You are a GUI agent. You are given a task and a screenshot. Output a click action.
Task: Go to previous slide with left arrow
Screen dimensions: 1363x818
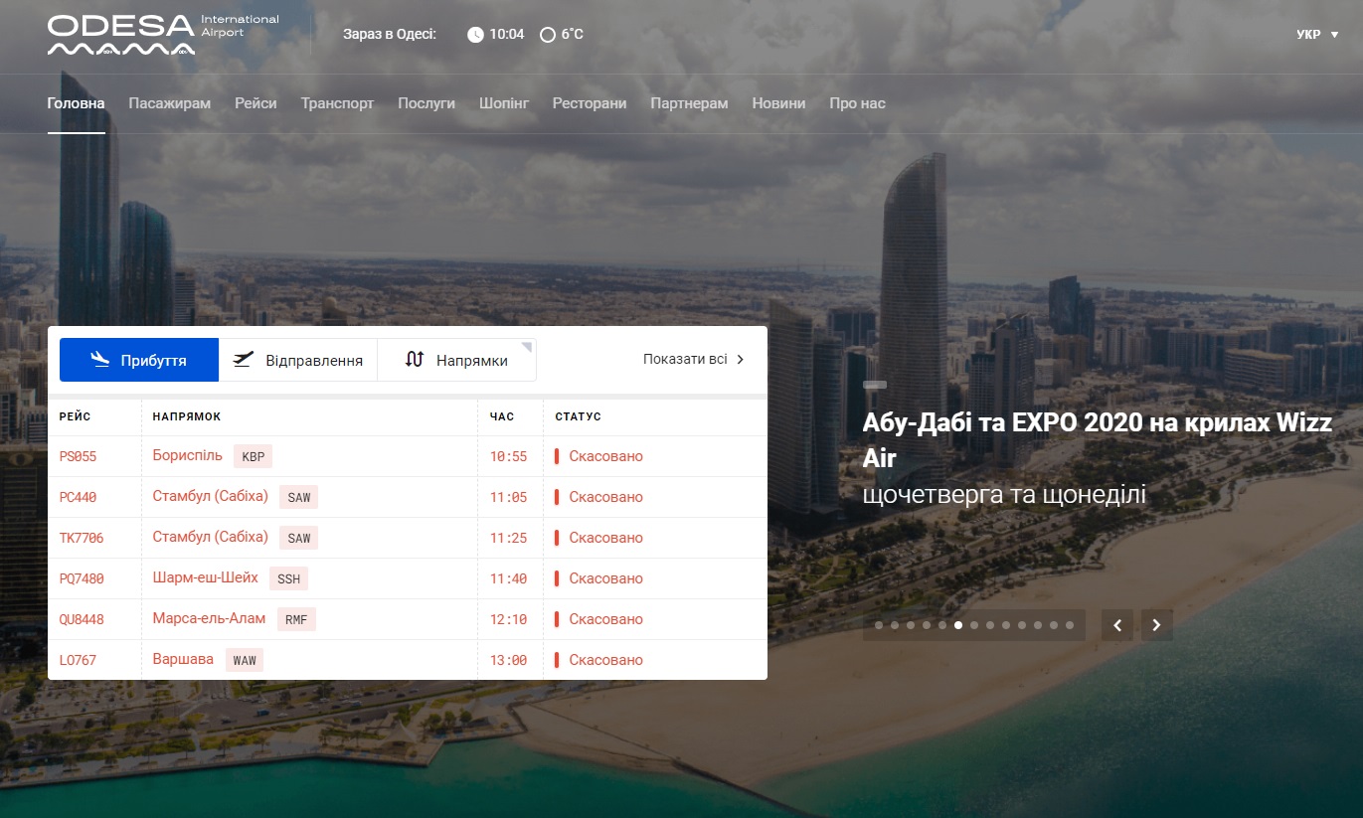coord(1117,625)
